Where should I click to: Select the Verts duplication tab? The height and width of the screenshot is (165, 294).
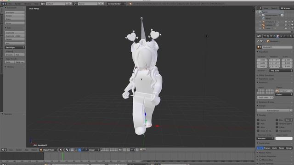(x=274, y=148)
